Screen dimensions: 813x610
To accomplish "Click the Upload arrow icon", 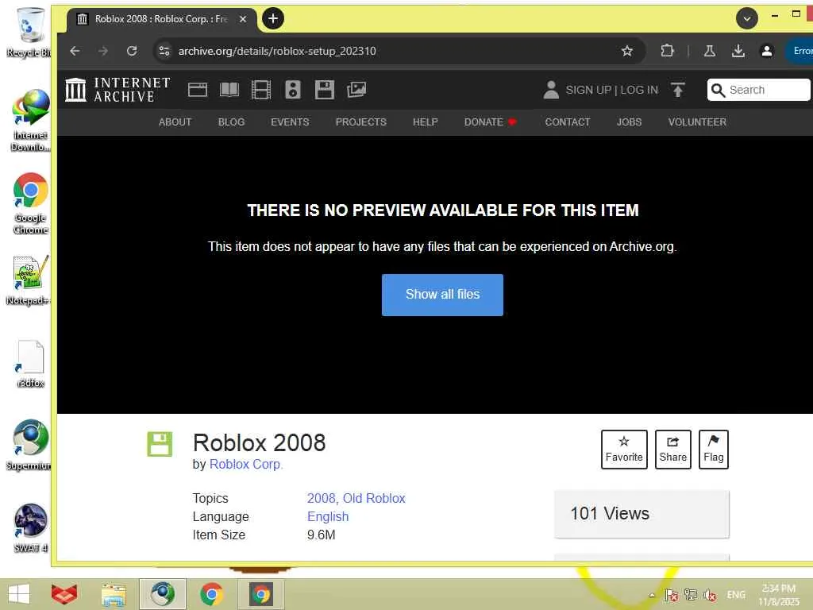I will (678, 90).
